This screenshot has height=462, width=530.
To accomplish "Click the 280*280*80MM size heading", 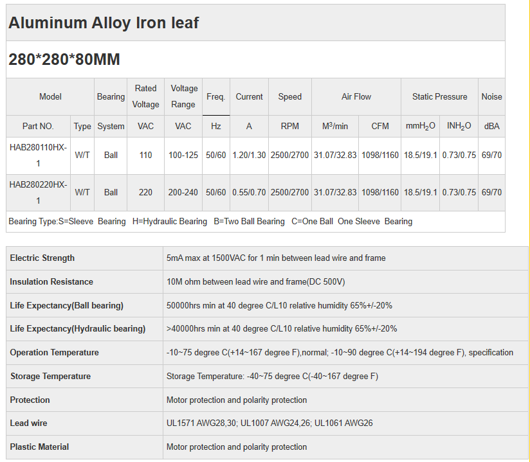I will (x=64, y=60).
